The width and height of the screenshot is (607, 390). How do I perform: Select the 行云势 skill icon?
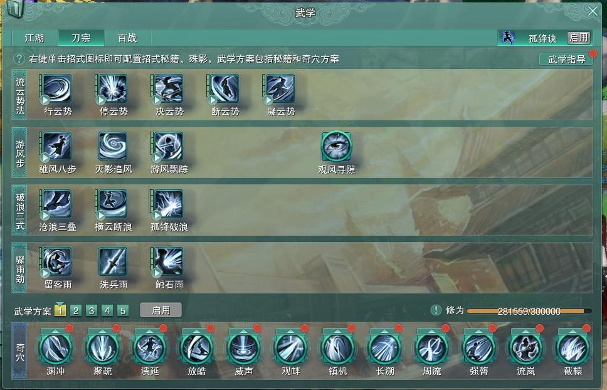point(57,89)
